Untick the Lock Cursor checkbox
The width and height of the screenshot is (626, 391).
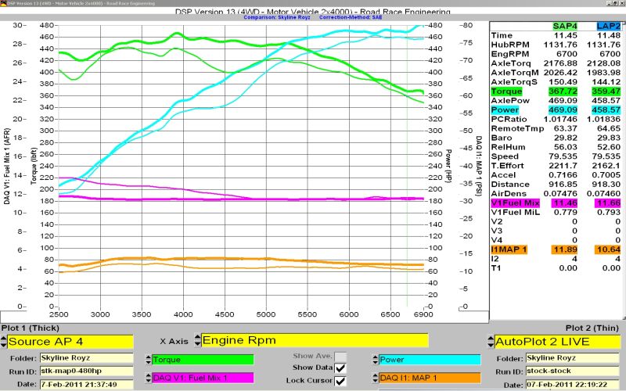(340, 381)
